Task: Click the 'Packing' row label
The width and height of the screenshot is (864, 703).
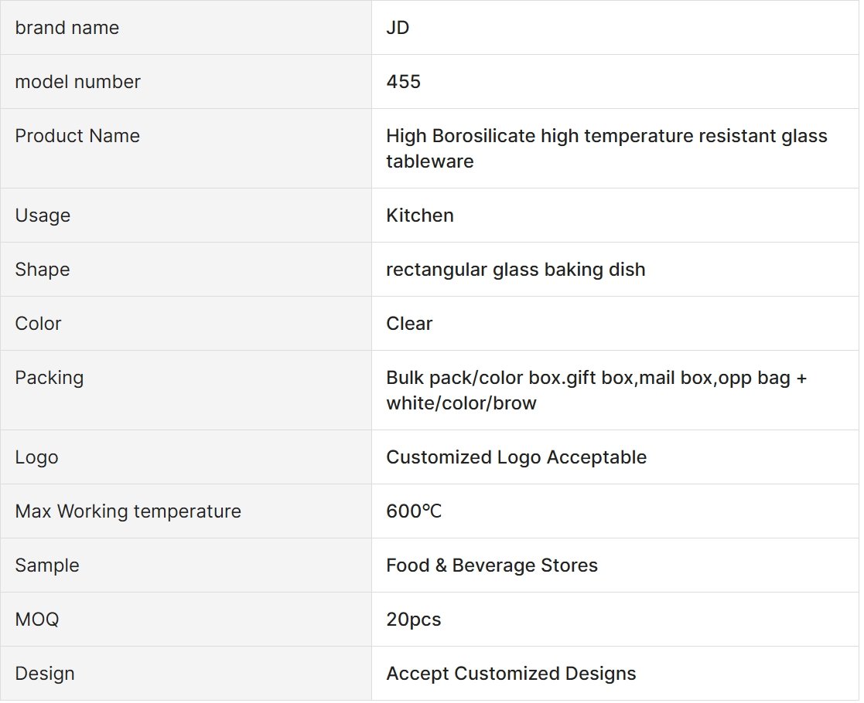Action: 49,378
